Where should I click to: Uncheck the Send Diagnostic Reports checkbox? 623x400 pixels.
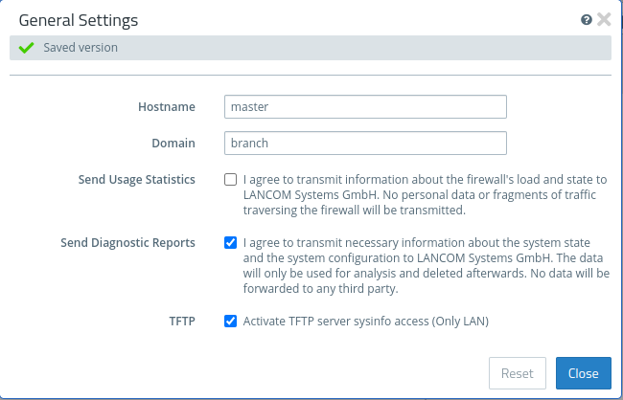[x=230, y=242]
